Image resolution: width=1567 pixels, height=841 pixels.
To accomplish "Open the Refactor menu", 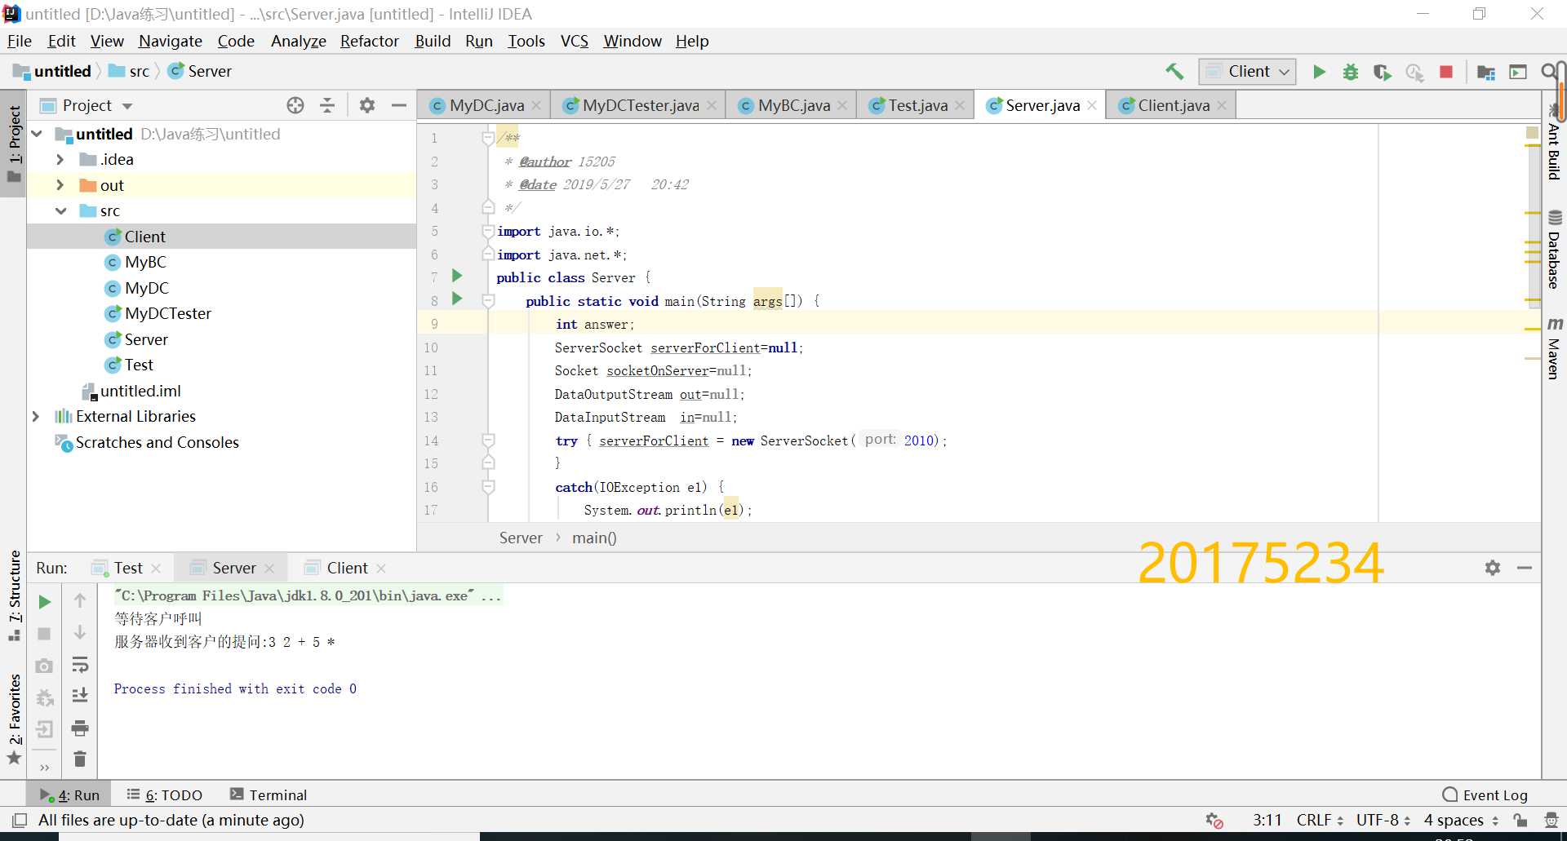I will pos(370,41).
